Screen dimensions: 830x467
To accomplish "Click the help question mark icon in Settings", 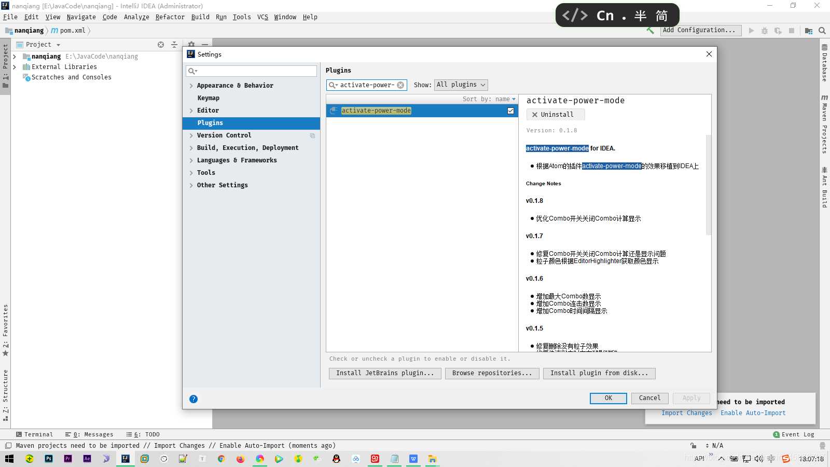I will click(193, 399).
